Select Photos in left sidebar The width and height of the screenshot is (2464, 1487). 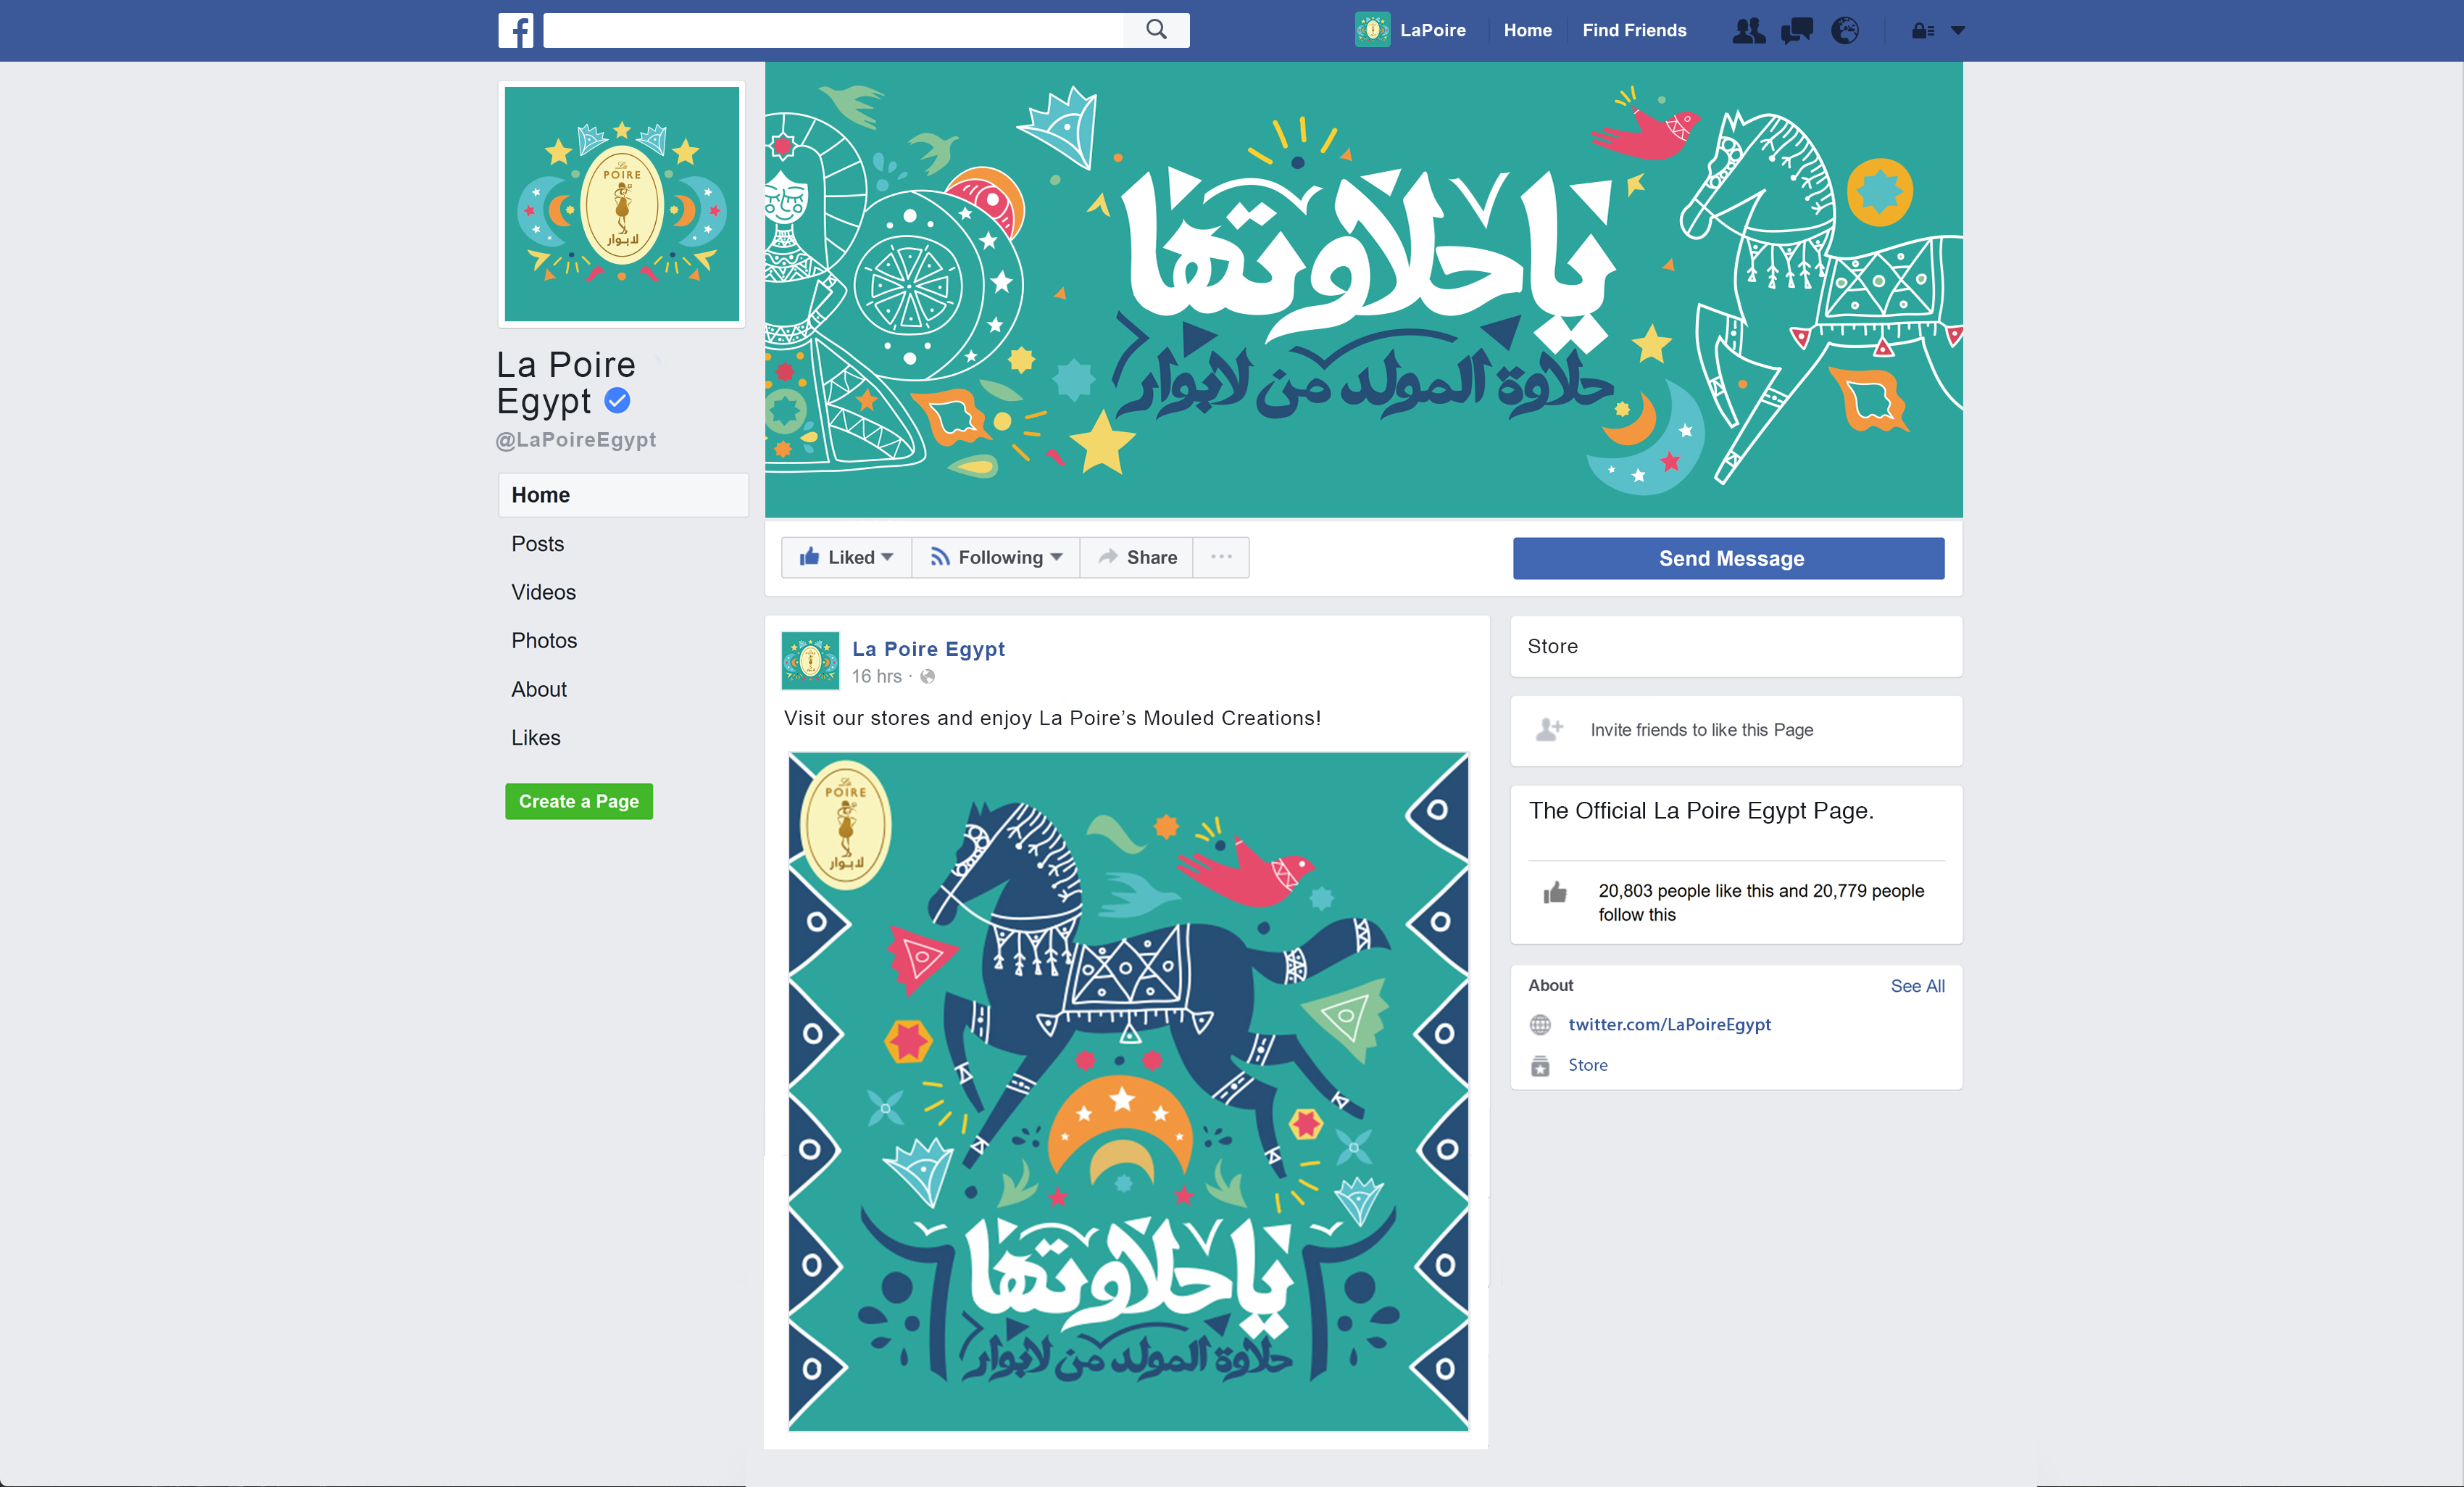[x=544, y=640]
